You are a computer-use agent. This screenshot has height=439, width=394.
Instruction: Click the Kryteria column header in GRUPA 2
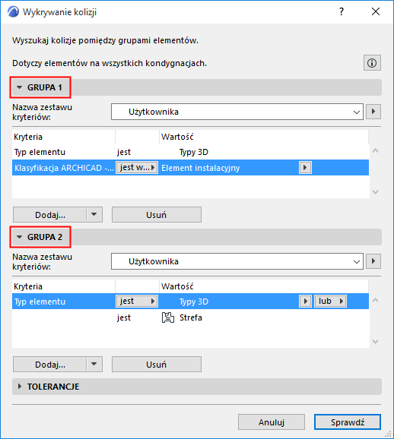[64, 286]
